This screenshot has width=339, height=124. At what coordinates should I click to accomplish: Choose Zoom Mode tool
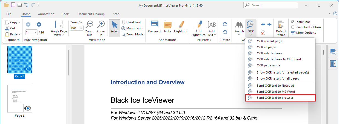[x=132, y=34]
